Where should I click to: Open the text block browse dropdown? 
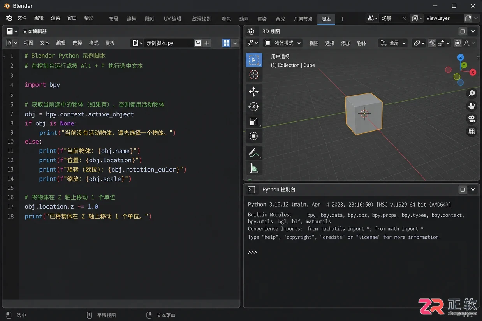(137, 43)
